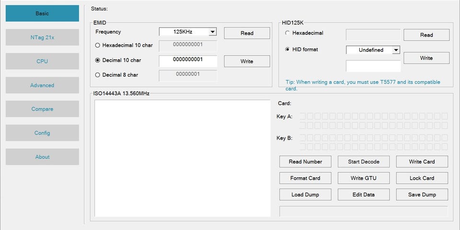Click the first Key A byte box
The height and width of the screenshot is (230, 460).
click(x=303, y=116)
